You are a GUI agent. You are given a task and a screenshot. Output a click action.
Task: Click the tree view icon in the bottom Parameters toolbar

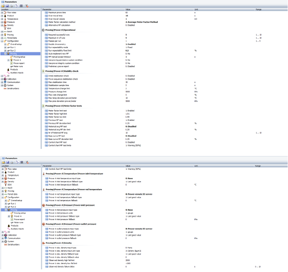18,163
